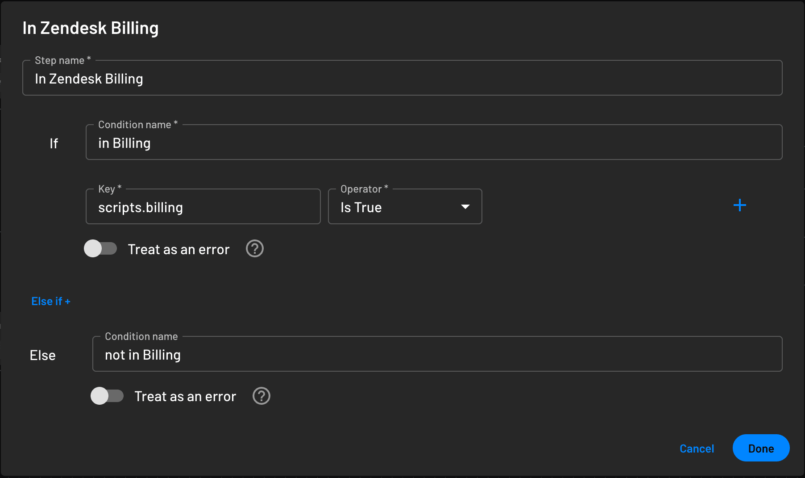The image size is (805, 478).
Task: Click Cancel to discard changes
Action: 697,449
